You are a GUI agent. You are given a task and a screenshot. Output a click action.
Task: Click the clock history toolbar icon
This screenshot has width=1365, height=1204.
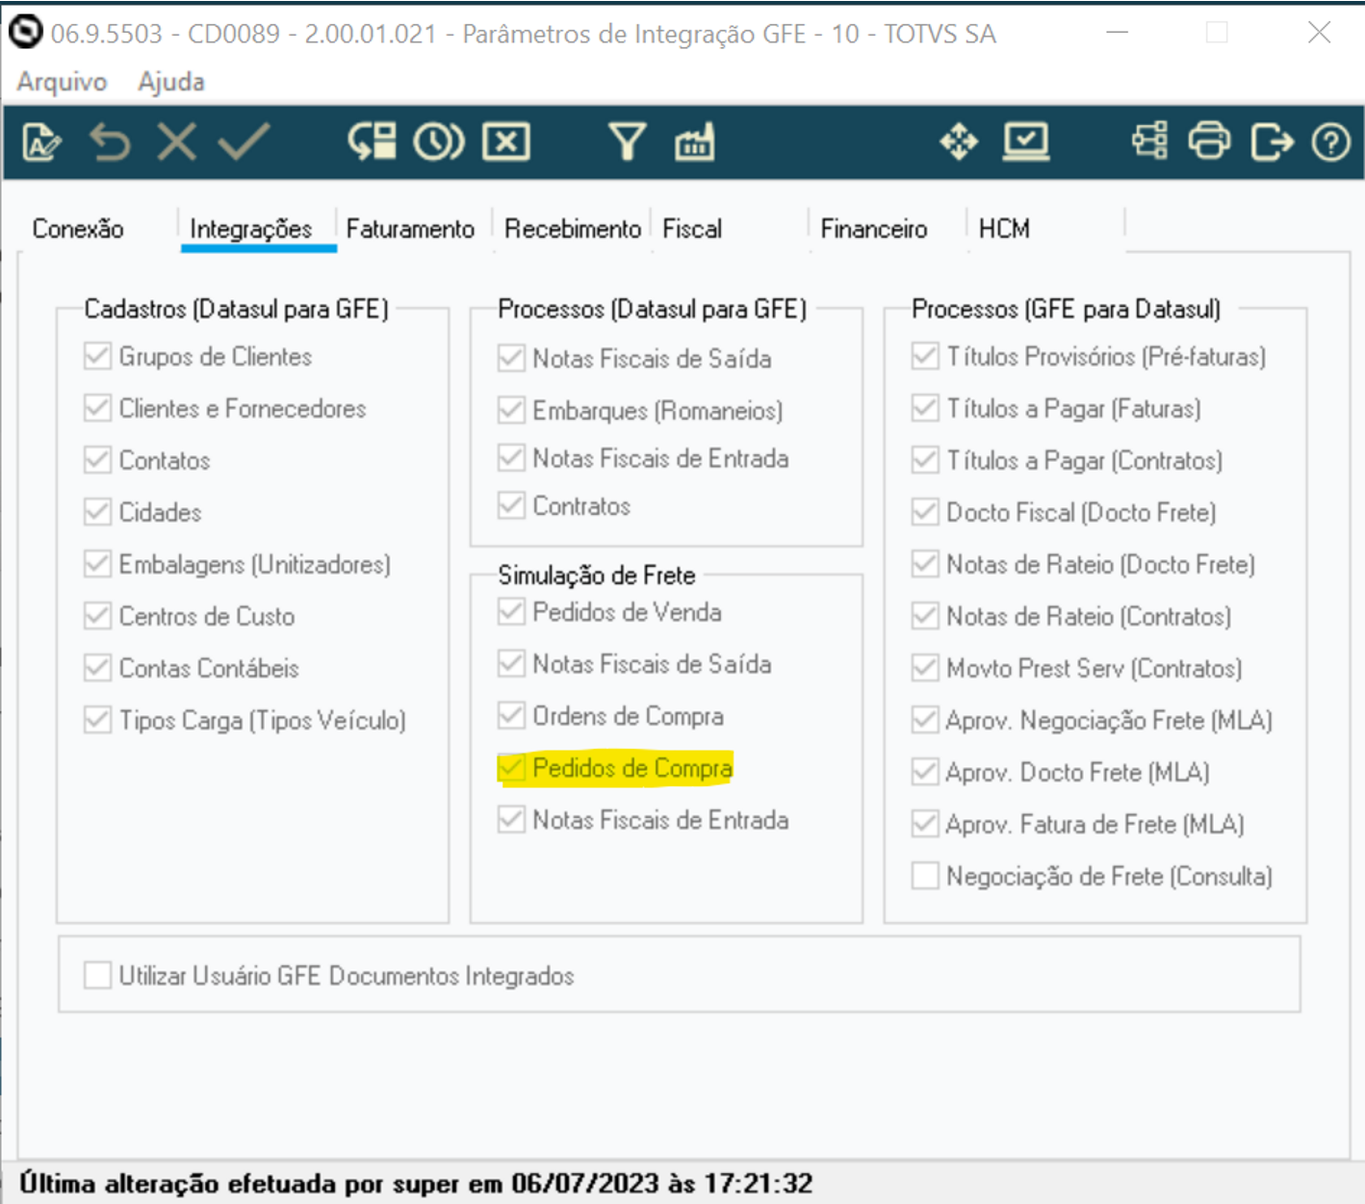point(439,142)
